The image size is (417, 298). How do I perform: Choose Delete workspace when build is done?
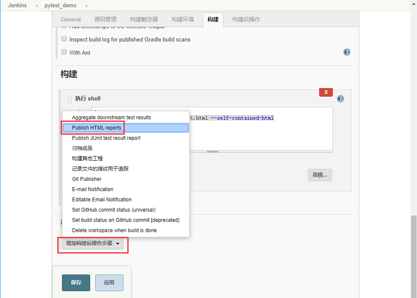click(x=126, y=230)
